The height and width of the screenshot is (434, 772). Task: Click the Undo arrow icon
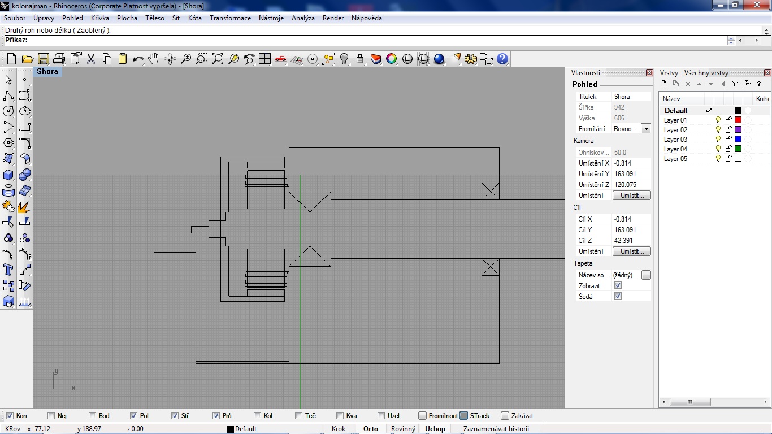pos(138,59)
